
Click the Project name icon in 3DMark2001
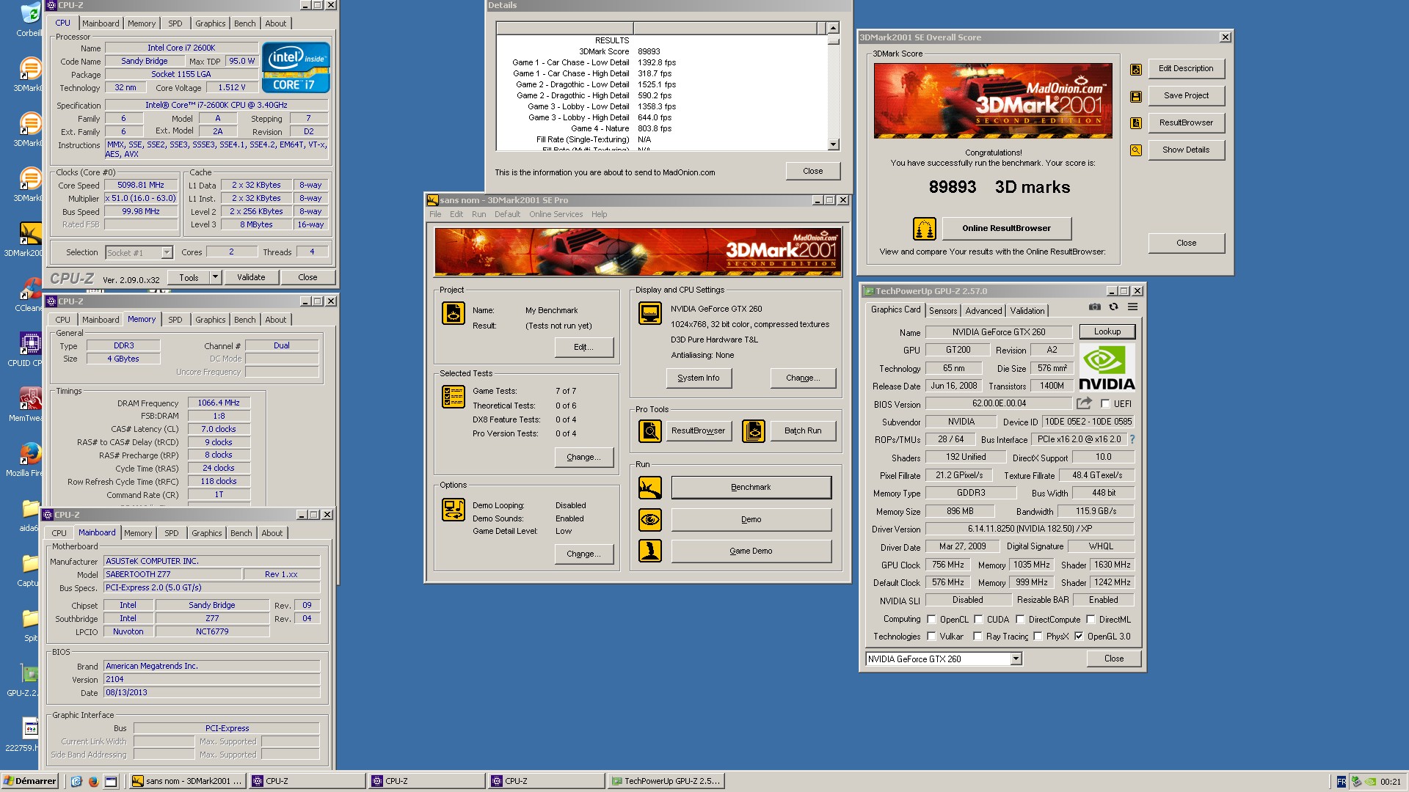pos(454,313)
